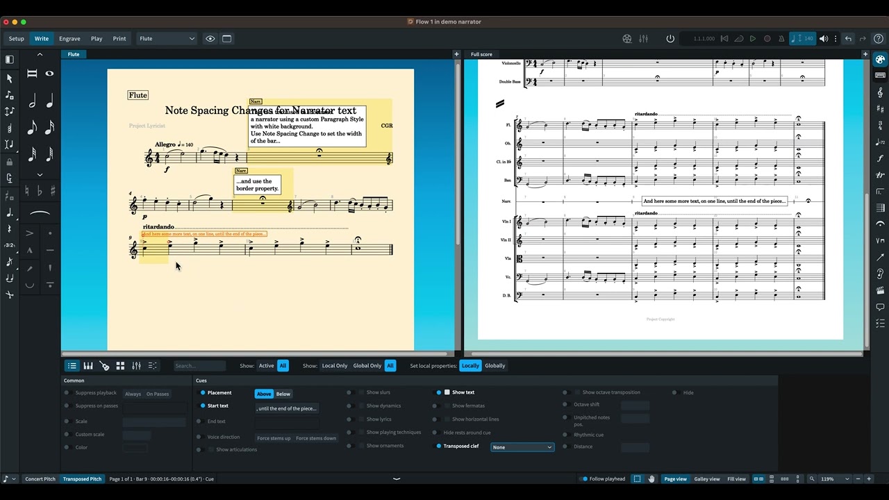Select the half note duration
Image resolution: width=889 pixels, height=500 pixels.
(x=32, y=101)
